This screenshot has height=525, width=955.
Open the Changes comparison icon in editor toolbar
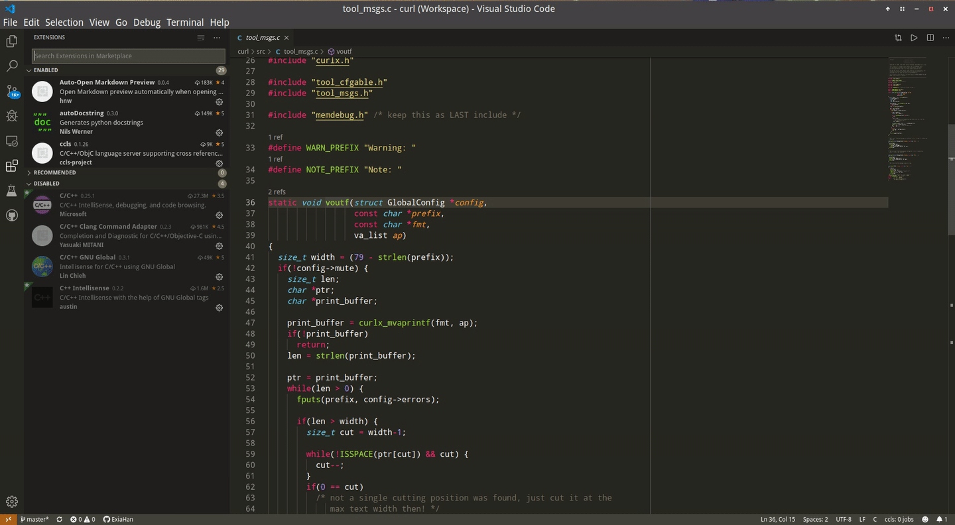pyautogui.click(x=899, y=38)
